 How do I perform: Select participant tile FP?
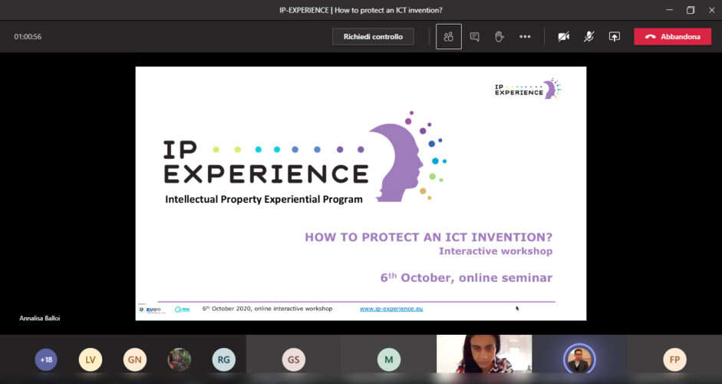(x=674, y=359)
